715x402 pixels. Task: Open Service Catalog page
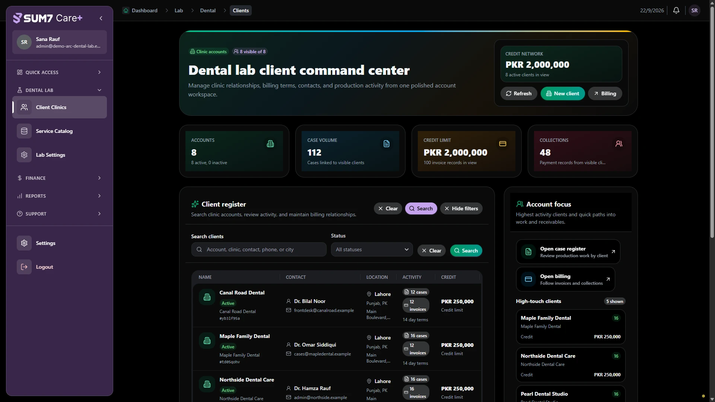(60, 131)
